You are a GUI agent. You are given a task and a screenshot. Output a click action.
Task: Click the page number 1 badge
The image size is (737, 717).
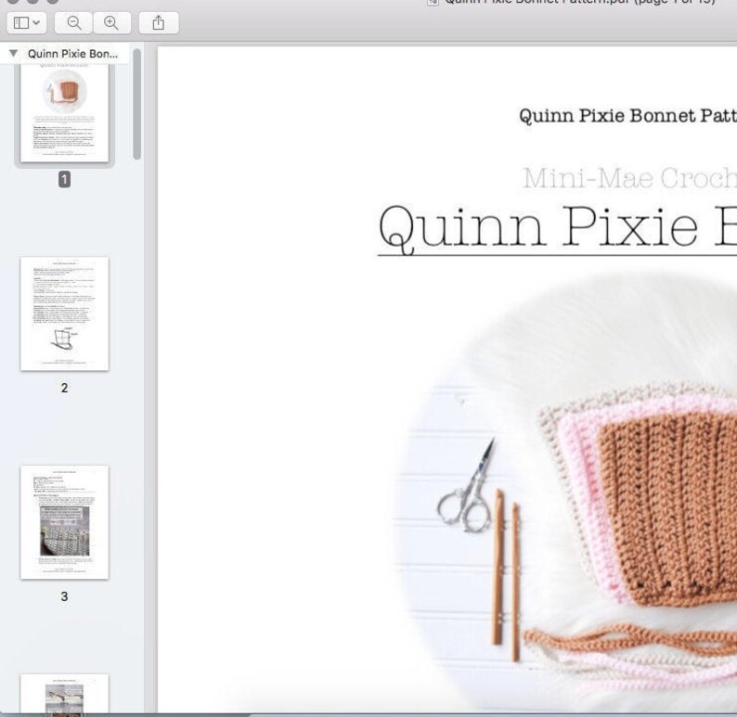(64, 179)
